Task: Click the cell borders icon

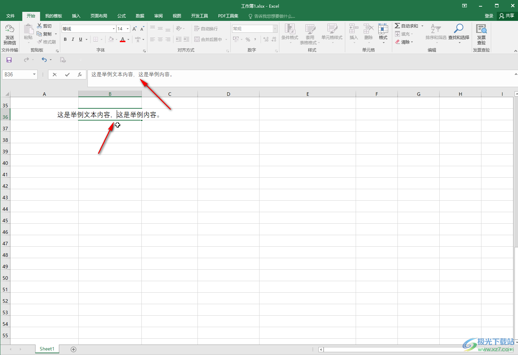Action: [95, 39]
